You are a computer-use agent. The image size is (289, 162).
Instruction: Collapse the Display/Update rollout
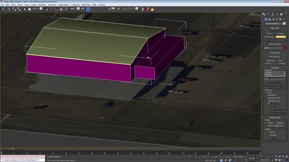275,117
